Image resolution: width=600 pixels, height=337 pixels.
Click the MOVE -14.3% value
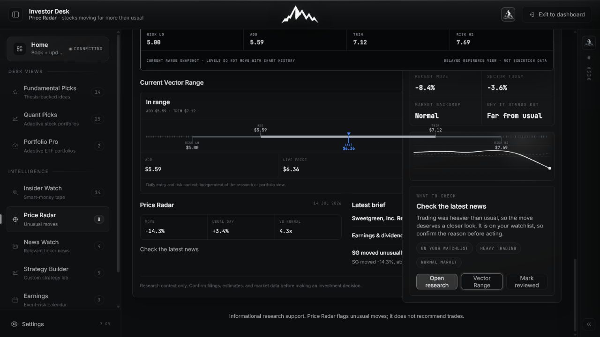click(x=155, y=231)
